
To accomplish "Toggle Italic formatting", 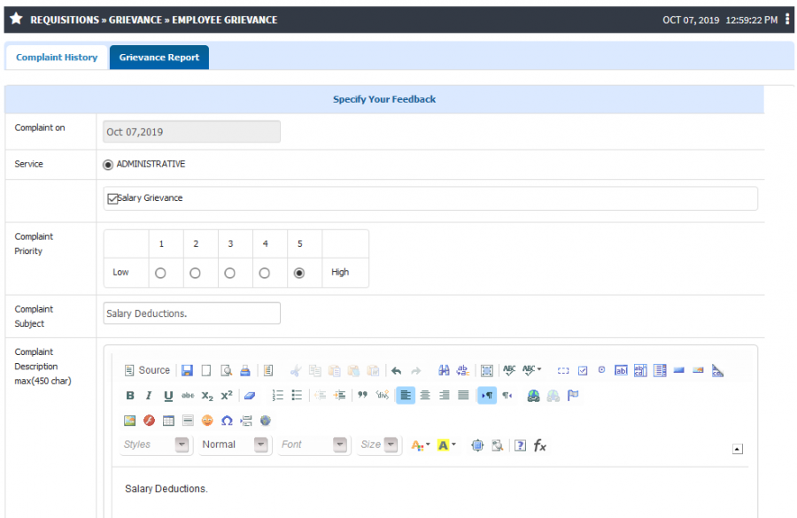I will pos(149,396).
